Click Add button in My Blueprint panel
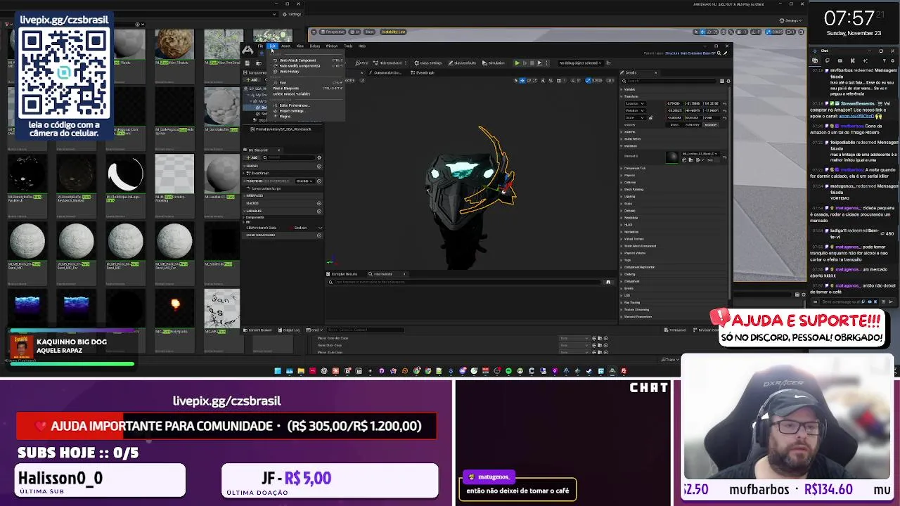 point(252,157)
